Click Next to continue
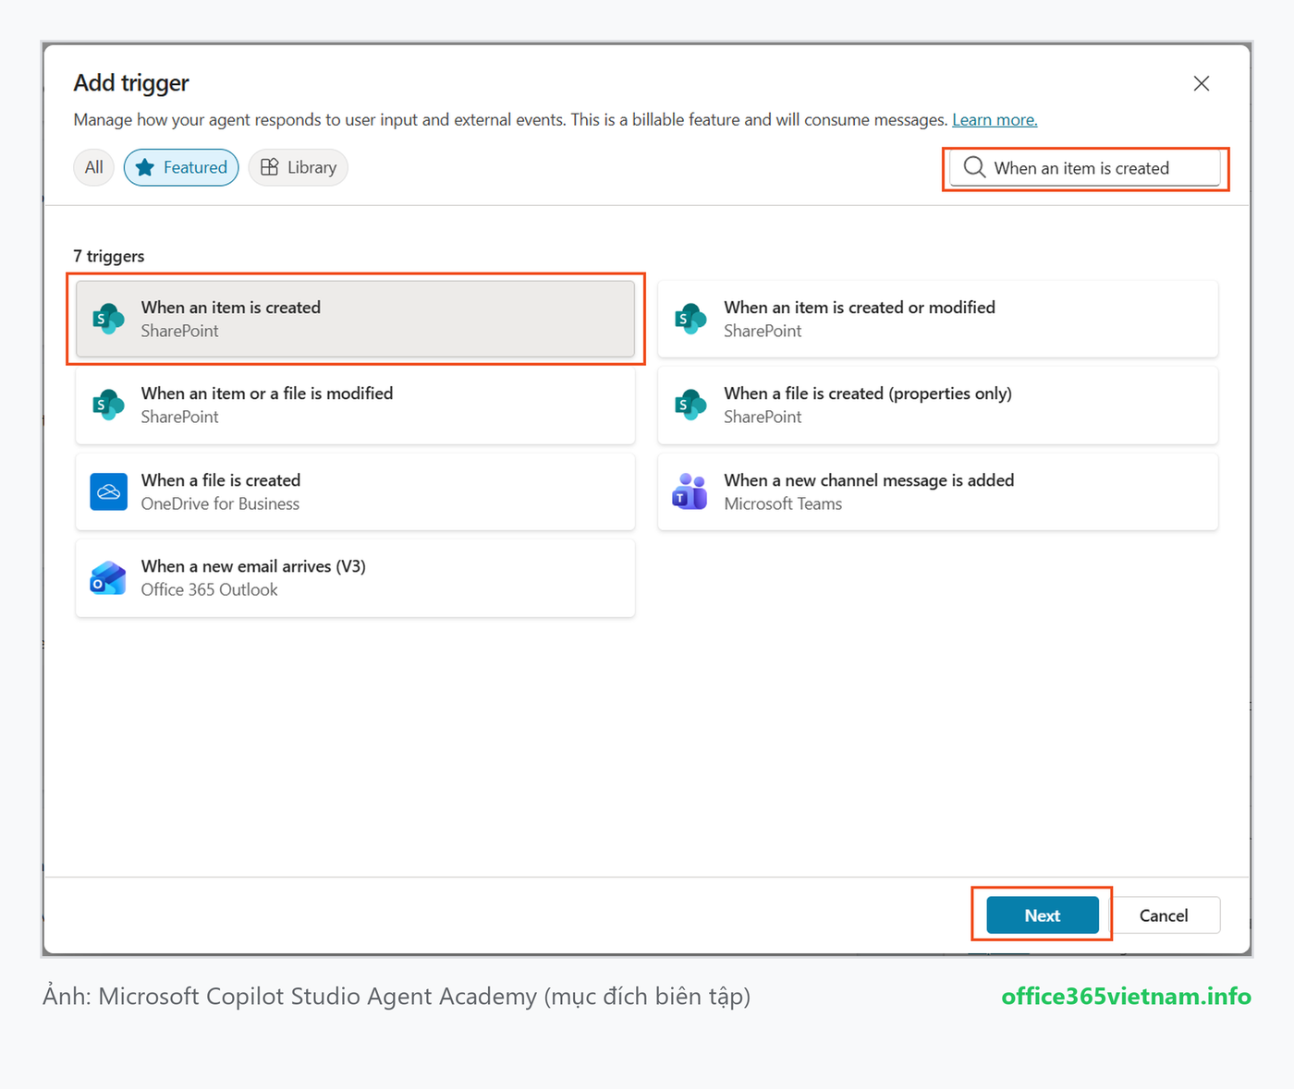1294x1089 pixels. point(1043,915)
